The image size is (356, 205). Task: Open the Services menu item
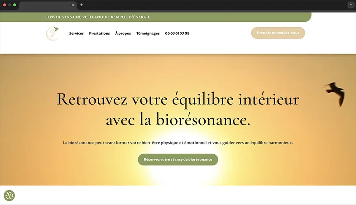[x=76, y=33]
